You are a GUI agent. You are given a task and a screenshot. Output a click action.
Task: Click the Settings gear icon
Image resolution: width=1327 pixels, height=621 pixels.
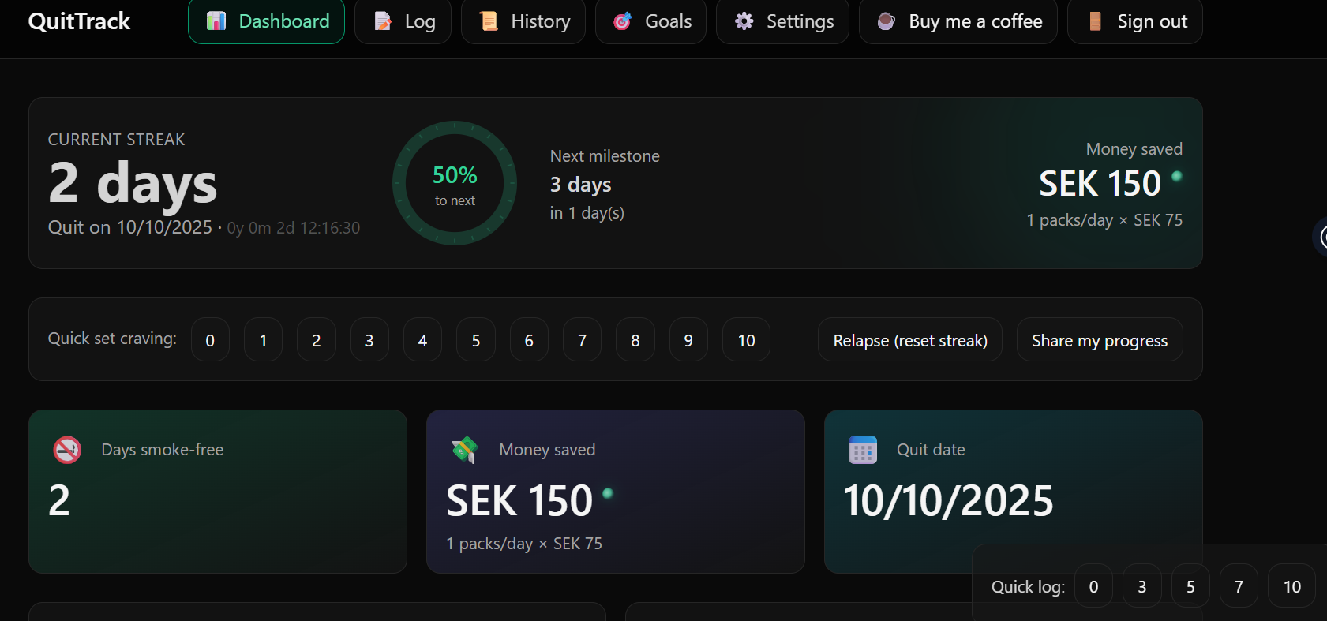(744, 21)
